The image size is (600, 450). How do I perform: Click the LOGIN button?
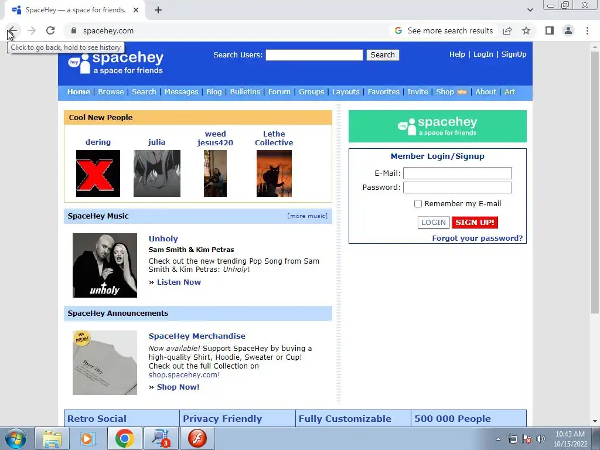click(434, 222)
